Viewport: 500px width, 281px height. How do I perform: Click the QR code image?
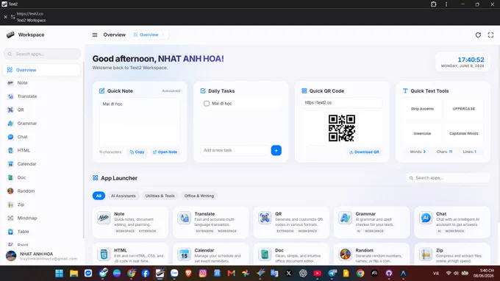tap(342, 128)
